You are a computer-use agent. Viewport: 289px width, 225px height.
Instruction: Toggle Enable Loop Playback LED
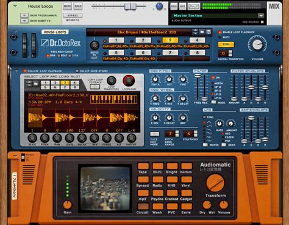coord(219,32)
